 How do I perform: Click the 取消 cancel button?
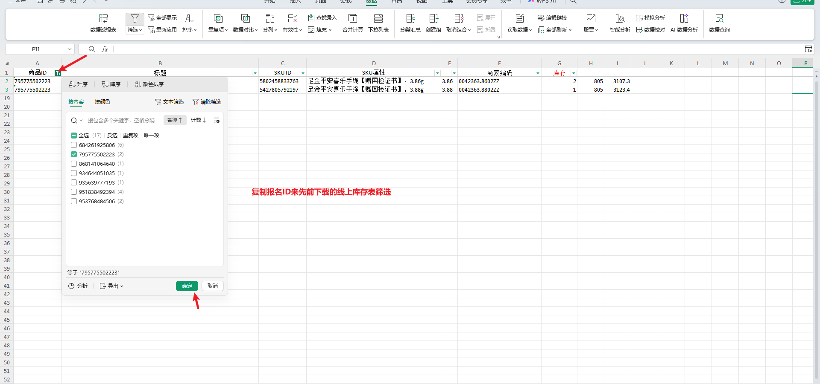coord(212,286)
